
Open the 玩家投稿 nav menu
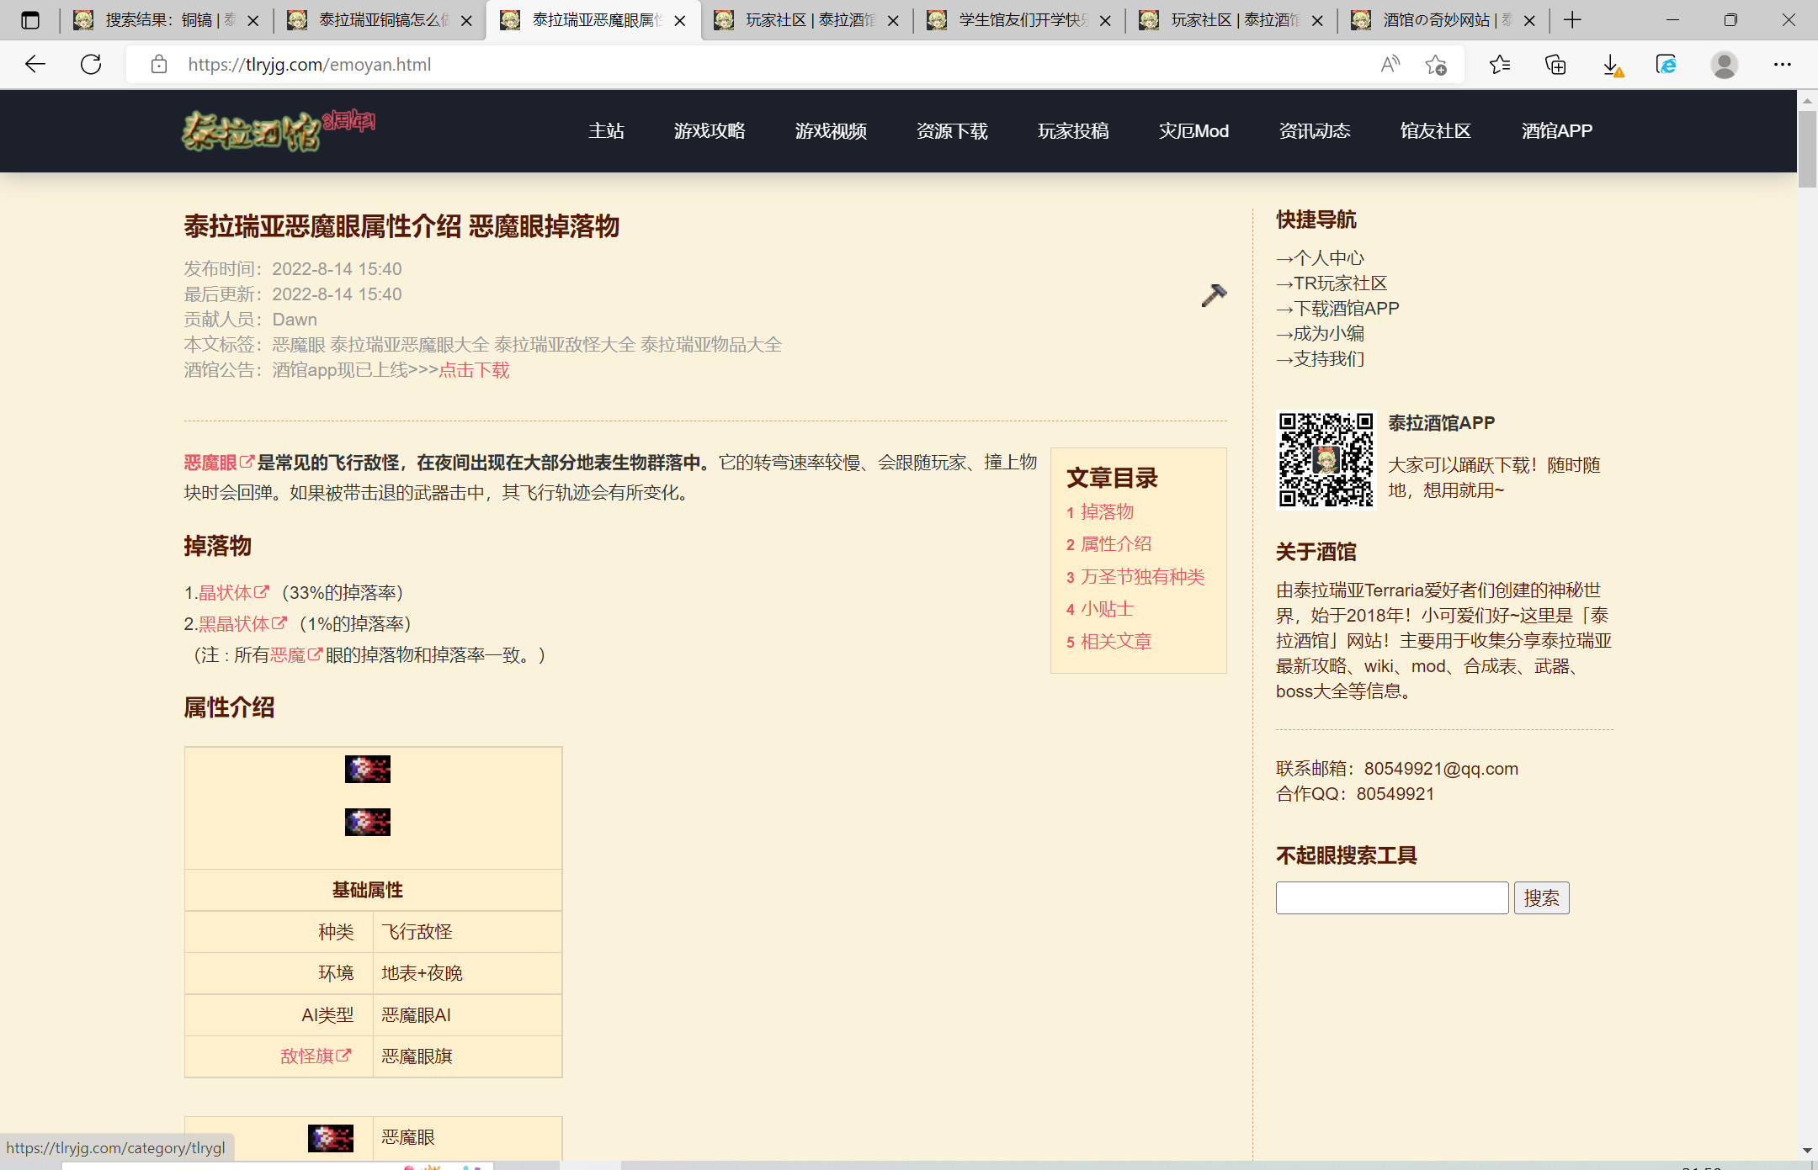click(x=1073, y=130)
